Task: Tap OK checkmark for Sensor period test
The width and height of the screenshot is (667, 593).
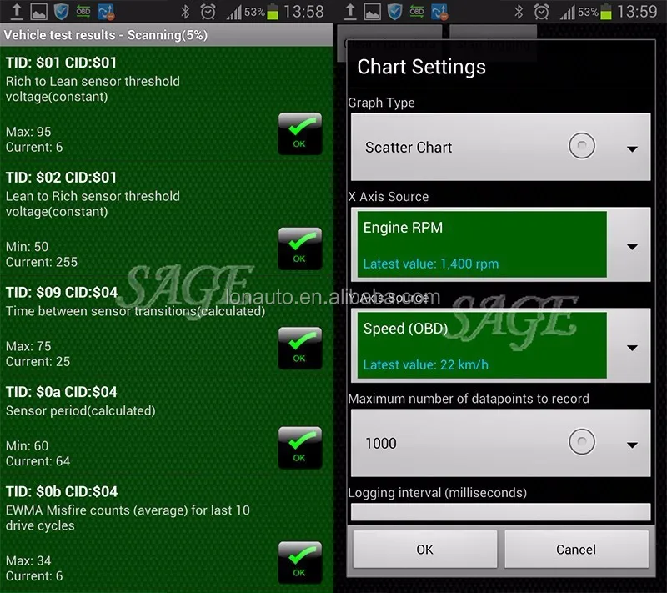Action: coord(299,447)
